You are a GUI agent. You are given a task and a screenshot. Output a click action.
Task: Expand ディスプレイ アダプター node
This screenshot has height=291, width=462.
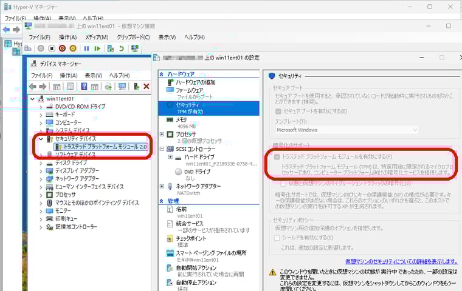coord(41,171)
